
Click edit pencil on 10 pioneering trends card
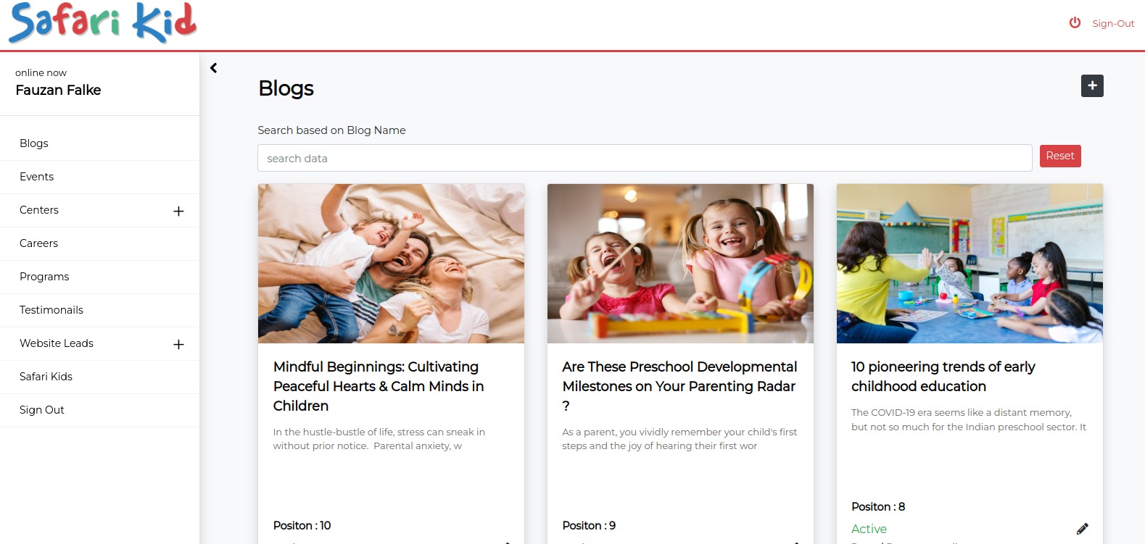click(x=1082, y=529)
